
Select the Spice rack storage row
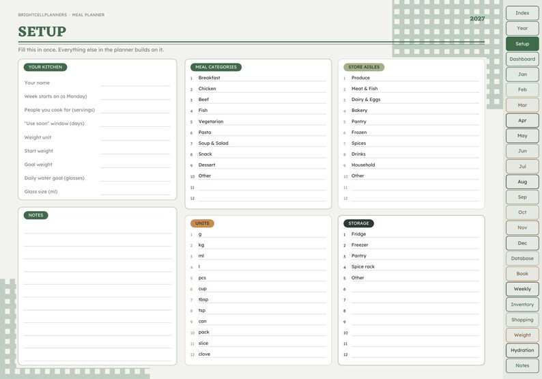pyautogui.click(x=411, y=266)
